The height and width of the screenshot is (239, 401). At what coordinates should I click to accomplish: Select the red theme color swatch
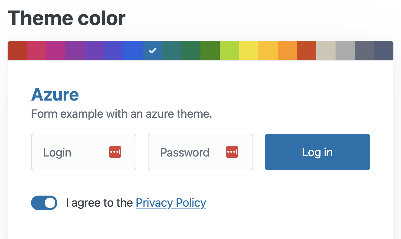tap(17, 50)
